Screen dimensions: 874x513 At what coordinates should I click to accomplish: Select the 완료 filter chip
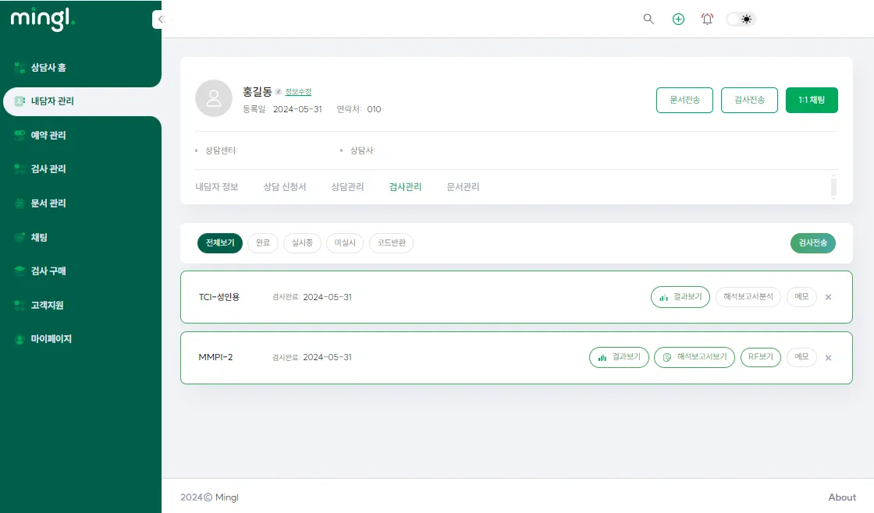[x=263, y=243]
